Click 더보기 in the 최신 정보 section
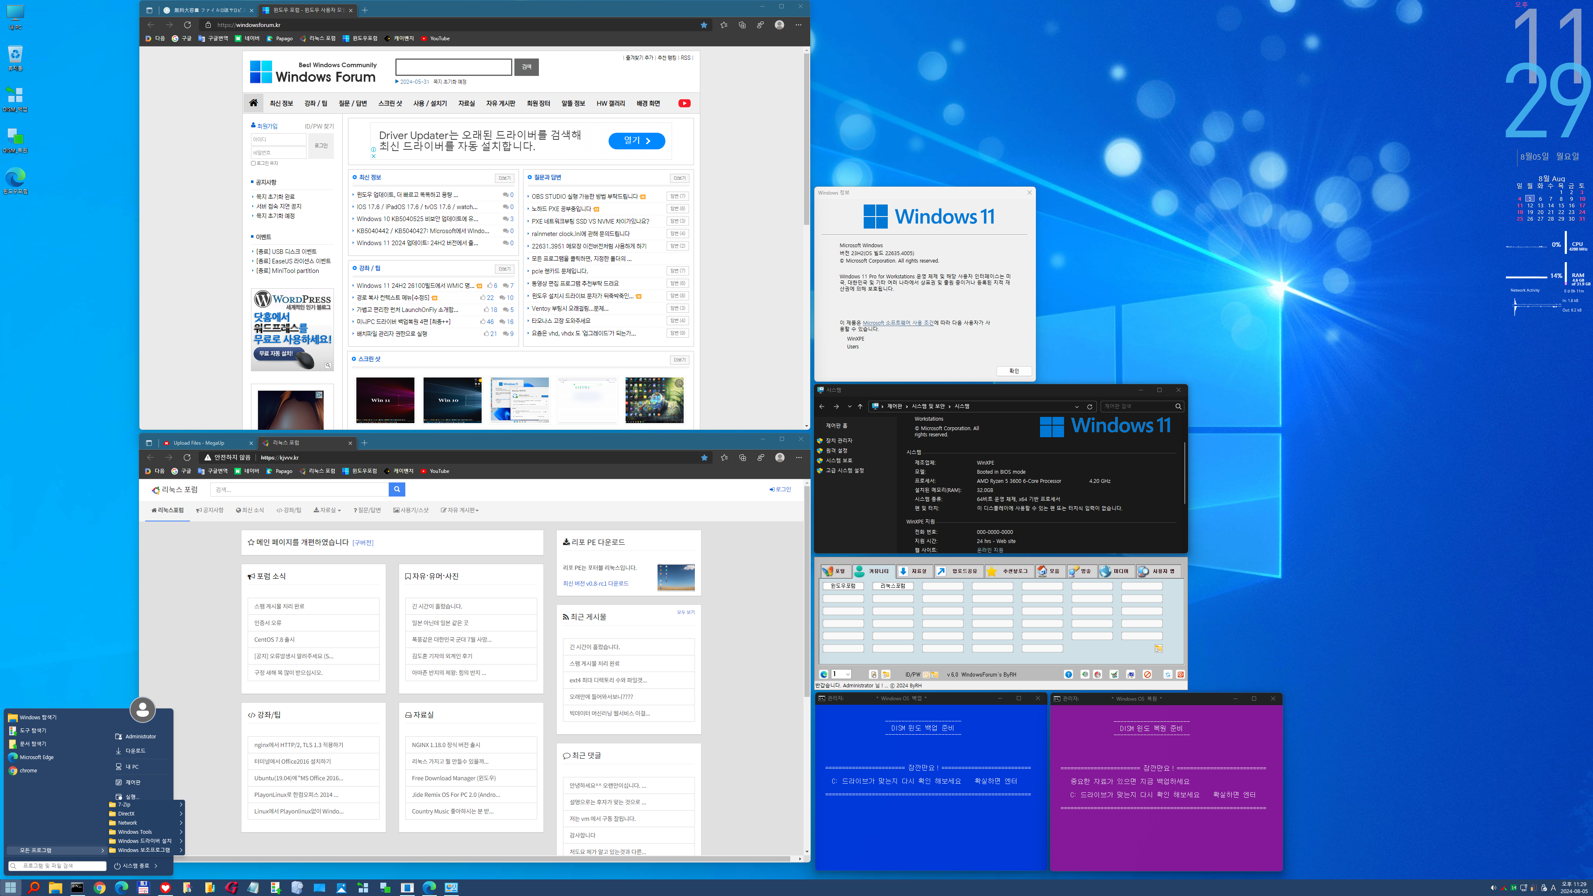This screenshot has height=896, width=1593. click(x=504, y=178)
